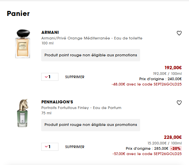Open PENHALIGON'S brand name link
The image size is (189, 165).
(57, 102)
